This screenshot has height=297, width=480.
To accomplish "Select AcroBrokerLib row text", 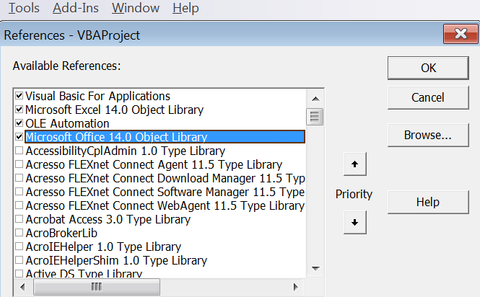I will tap(61, 233).
